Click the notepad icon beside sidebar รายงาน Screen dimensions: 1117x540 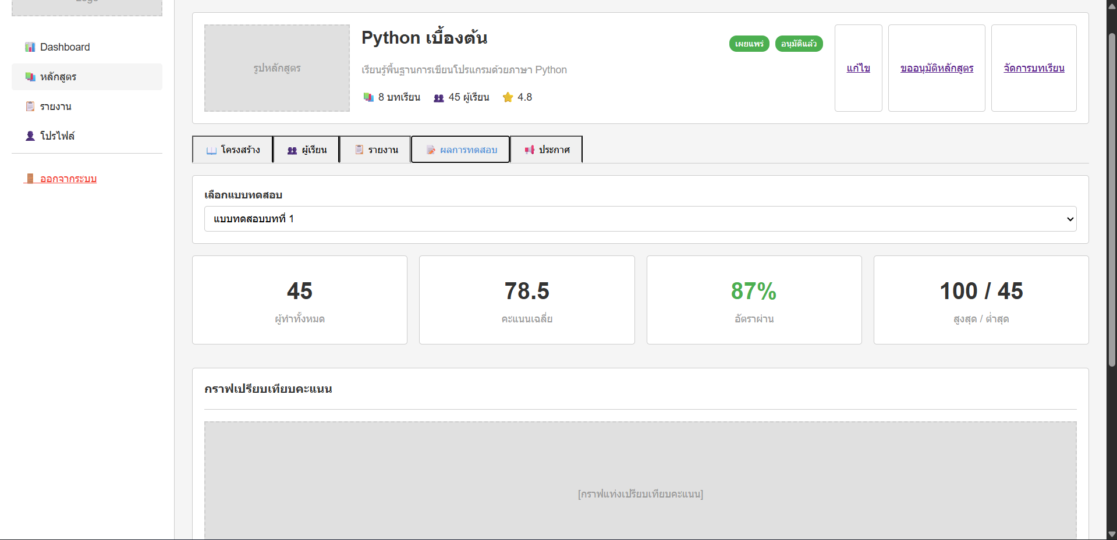[x=30, y=106]
